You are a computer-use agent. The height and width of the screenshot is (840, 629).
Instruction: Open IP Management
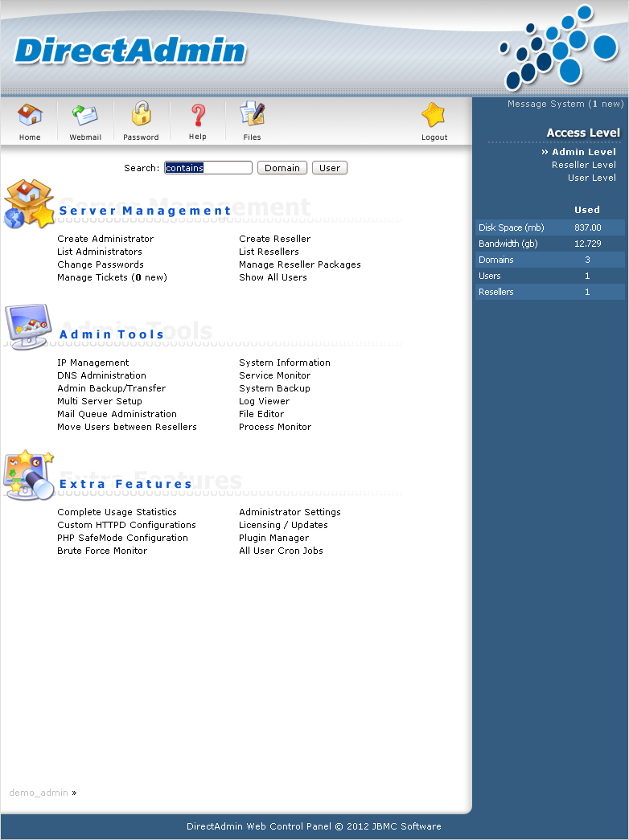(92, 363)
